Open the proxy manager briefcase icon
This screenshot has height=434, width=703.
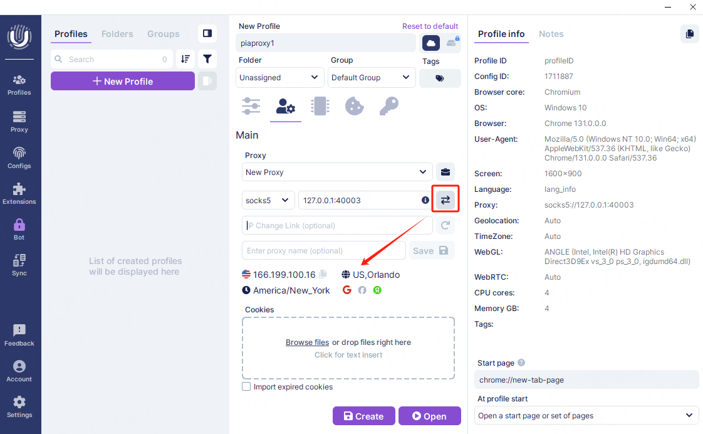tap(445, 172)
